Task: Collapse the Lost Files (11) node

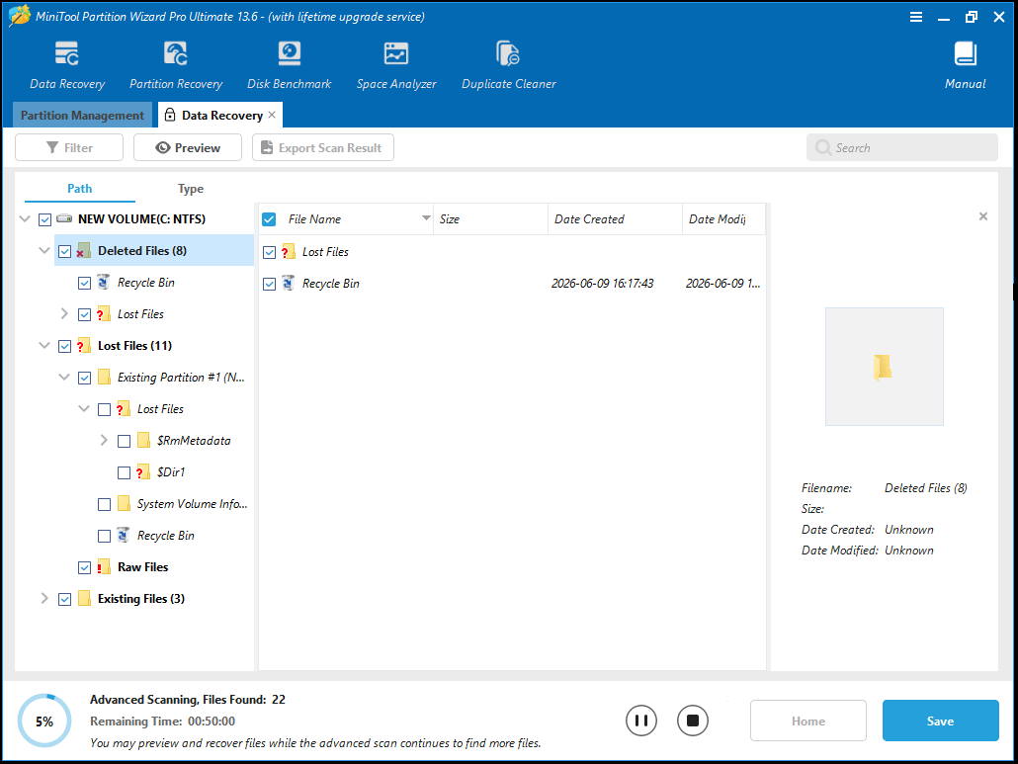Action: [x=44, y=345]
